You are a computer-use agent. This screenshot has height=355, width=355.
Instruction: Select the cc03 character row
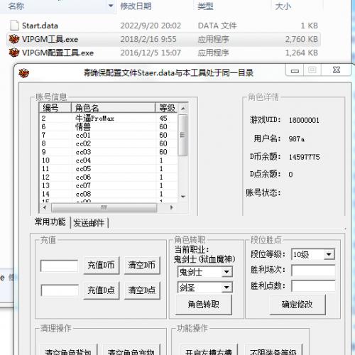[x=109, y=152]
